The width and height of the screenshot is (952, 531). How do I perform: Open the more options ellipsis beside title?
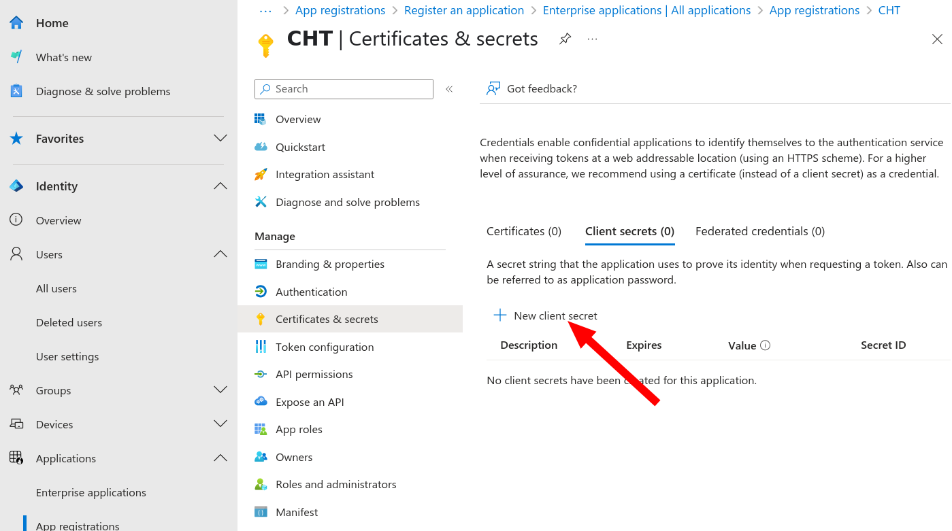tap(592, 39)
